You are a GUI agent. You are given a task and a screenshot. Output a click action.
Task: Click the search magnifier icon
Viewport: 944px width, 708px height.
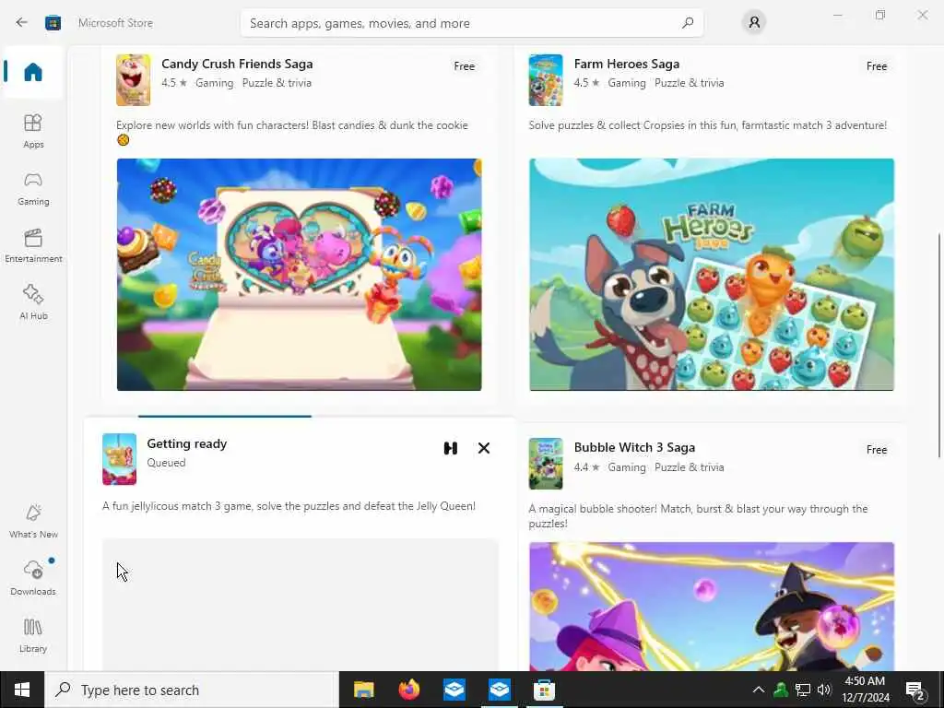coord(688,23)
